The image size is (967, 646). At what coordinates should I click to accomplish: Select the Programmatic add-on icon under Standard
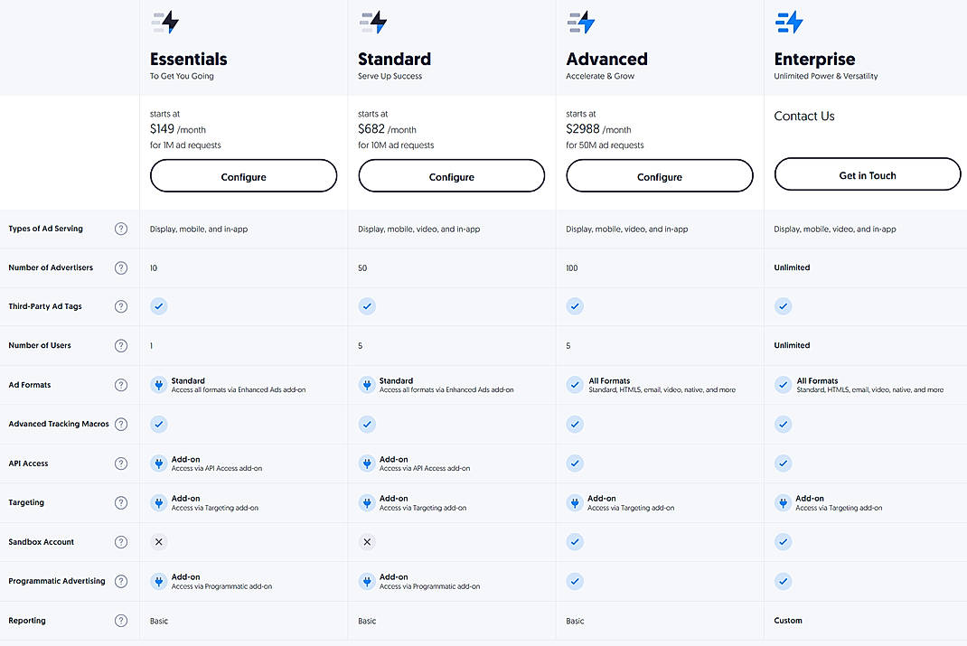coord(367,581)
